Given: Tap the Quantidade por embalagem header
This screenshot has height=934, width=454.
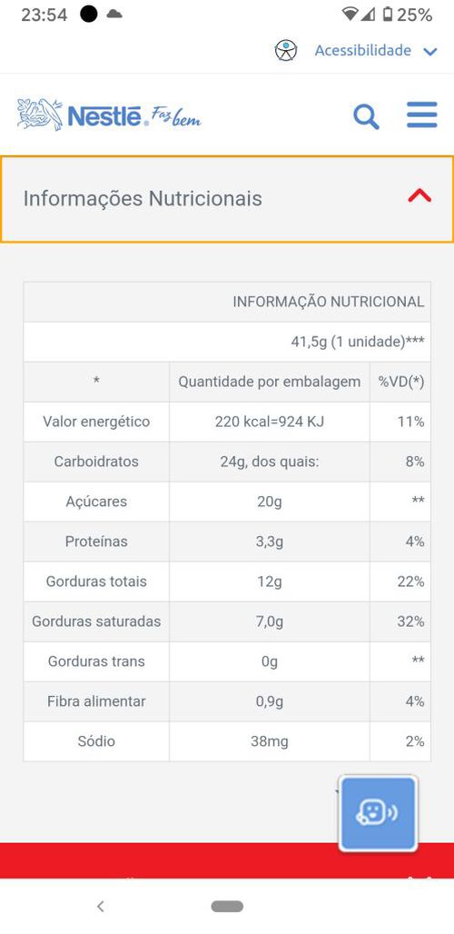Looking at the screenshot, I should point(270,382).
